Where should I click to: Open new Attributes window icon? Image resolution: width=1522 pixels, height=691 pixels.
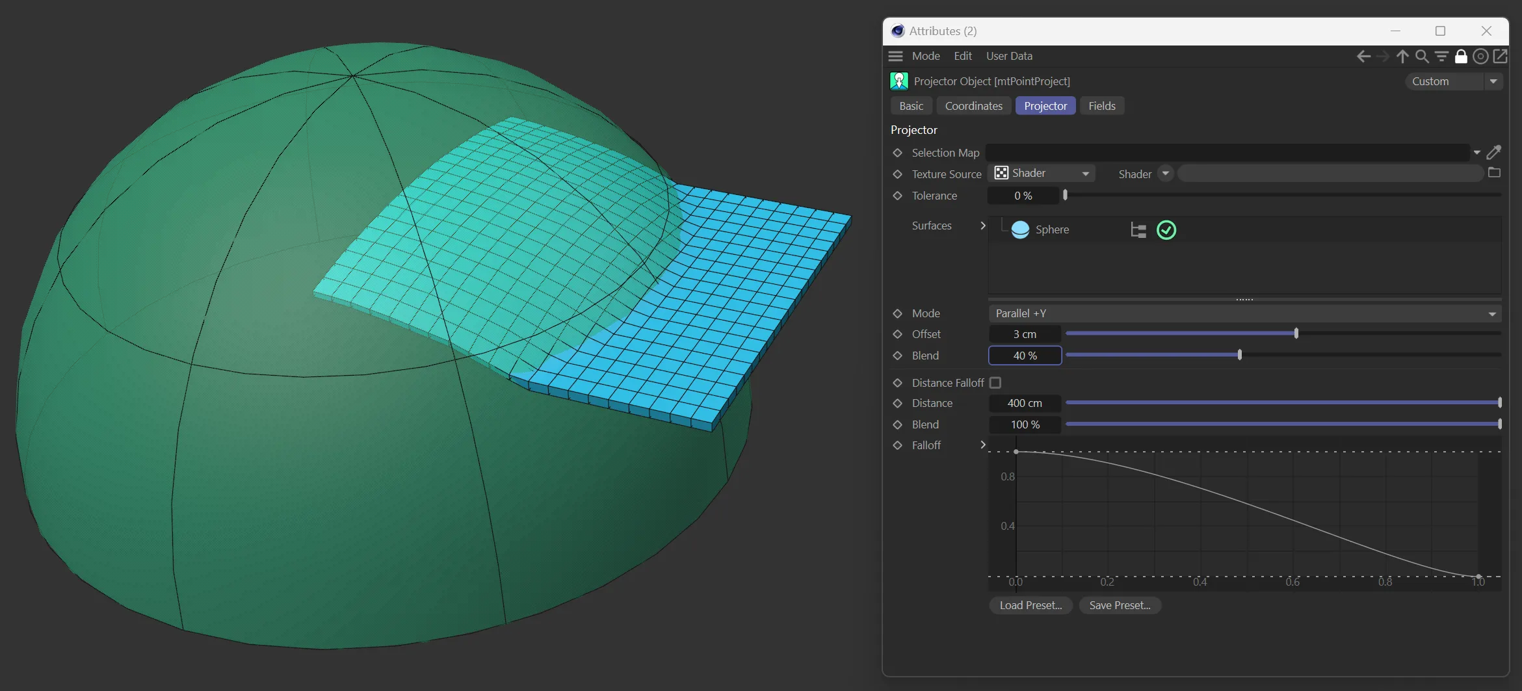1500,57
